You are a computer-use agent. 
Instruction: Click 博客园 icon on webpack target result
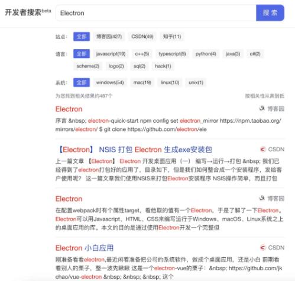pyautogui.click(x=262, y=198)
